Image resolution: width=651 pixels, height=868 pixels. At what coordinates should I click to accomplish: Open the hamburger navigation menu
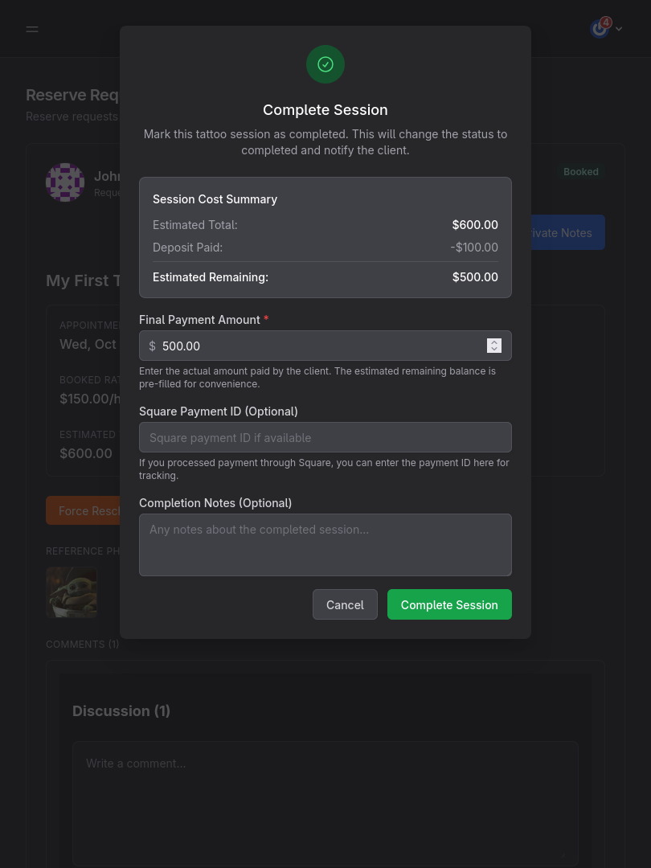coord(32,29)
